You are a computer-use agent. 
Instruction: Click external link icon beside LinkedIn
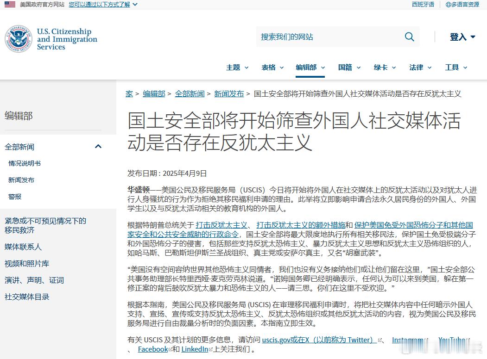[x=210, y=350]
